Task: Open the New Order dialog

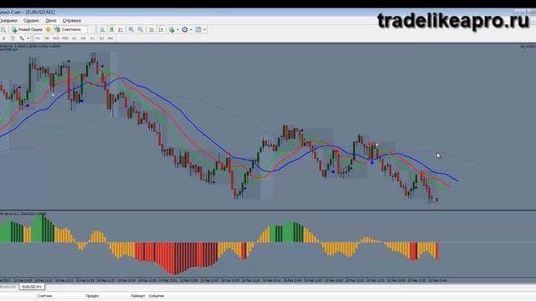Action: (x=27, y=30)
